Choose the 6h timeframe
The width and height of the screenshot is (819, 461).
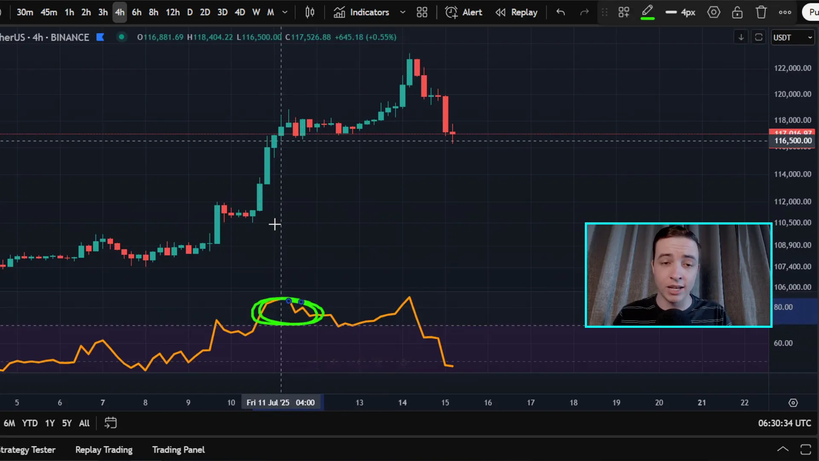(x=136, y=12)
